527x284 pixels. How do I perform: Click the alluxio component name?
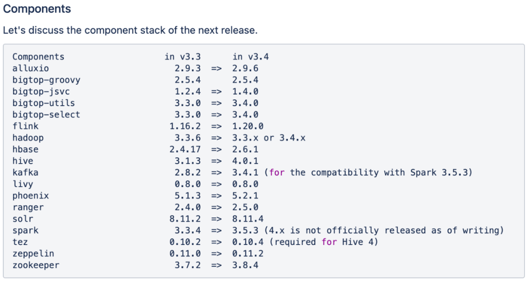click(x=31, y=69)
